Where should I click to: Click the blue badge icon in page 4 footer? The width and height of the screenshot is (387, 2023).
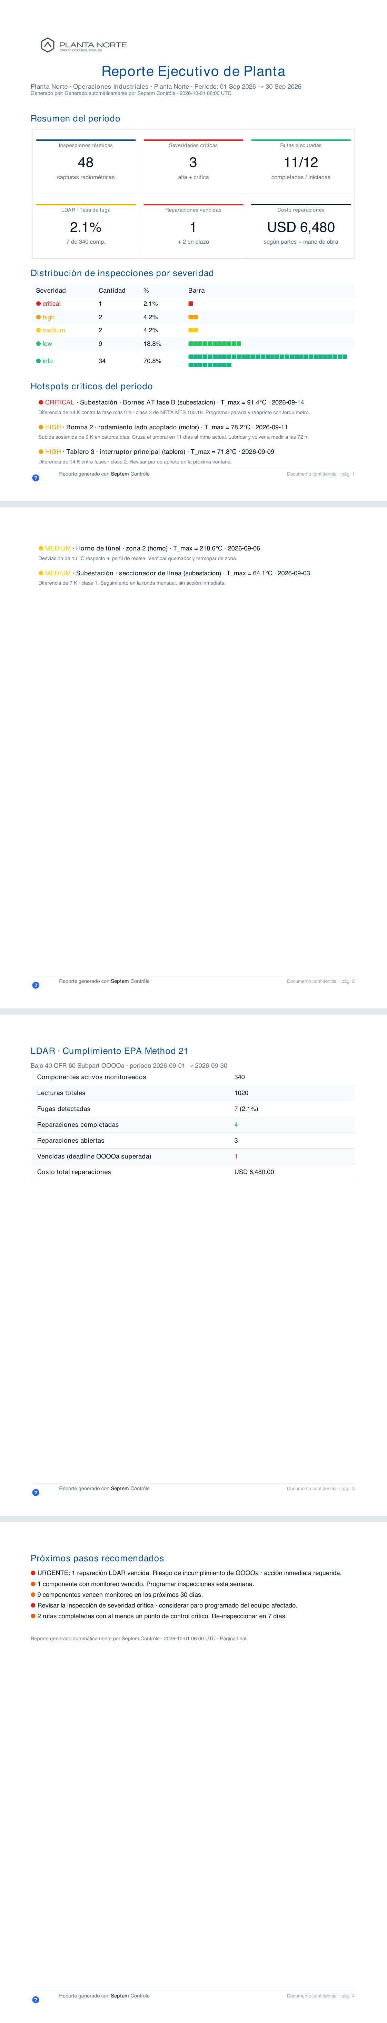(35, 2000)
